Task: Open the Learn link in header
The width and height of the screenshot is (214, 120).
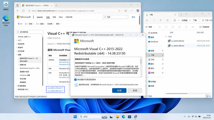Action: point(40,17)
